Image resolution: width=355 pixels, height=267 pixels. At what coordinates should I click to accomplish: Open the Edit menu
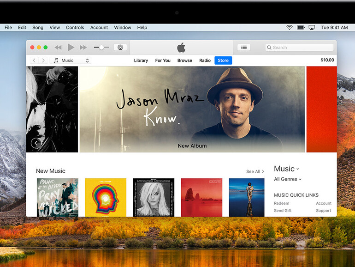coord(22,27)
